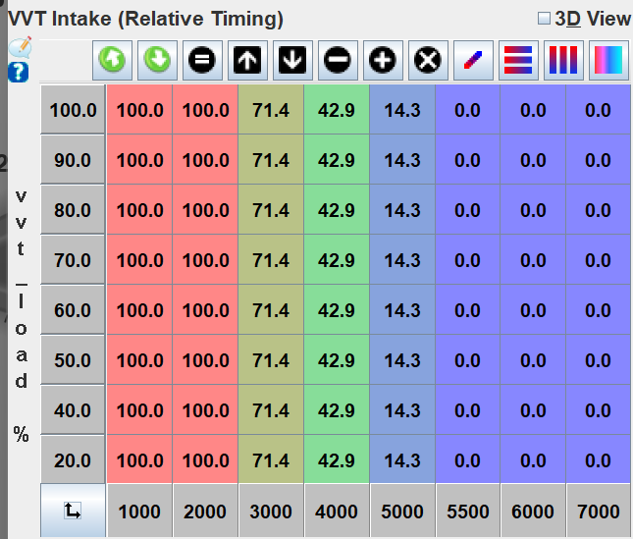This screenshot has height=539, width=633.
Task: Click the smooth gradient cells icon
Action: [607, 60]
